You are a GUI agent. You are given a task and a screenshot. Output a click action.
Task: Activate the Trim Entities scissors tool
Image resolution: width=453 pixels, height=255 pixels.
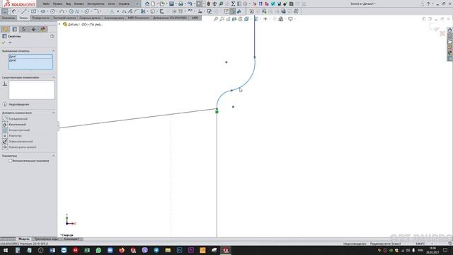coord(143,11)
